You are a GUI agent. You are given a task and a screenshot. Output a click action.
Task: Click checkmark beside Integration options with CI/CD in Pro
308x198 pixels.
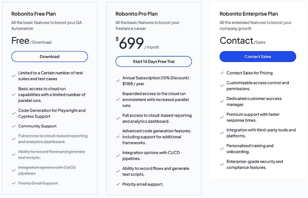pyautogui.click(x=118, y=156)
